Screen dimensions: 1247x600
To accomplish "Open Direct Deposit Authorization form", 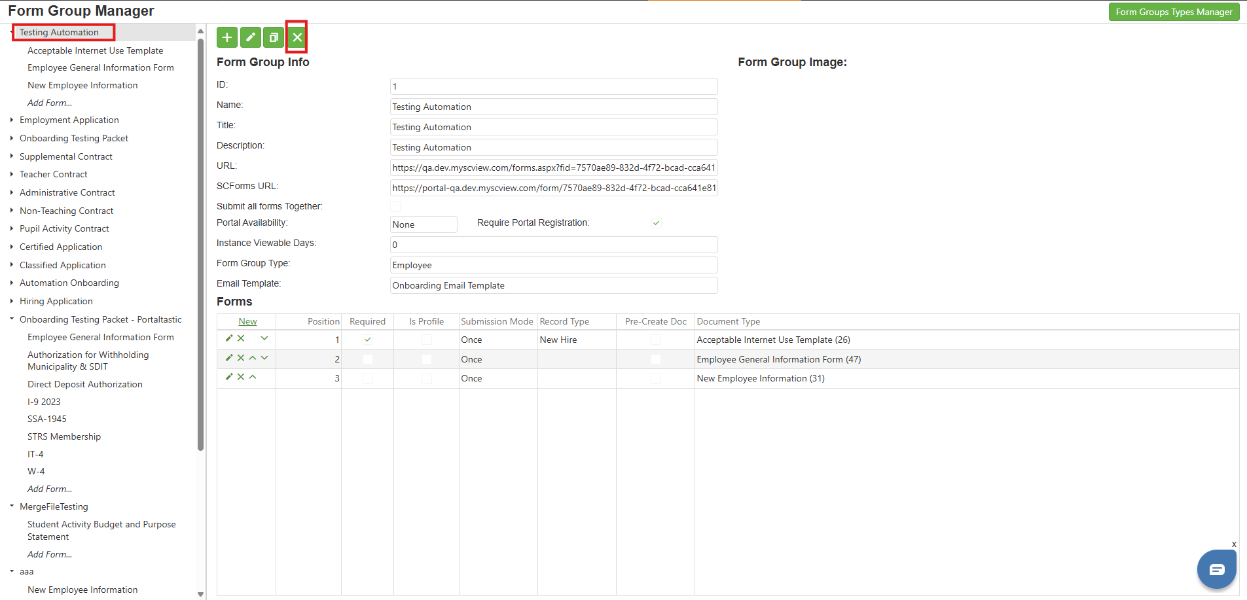I will (85, 384).
